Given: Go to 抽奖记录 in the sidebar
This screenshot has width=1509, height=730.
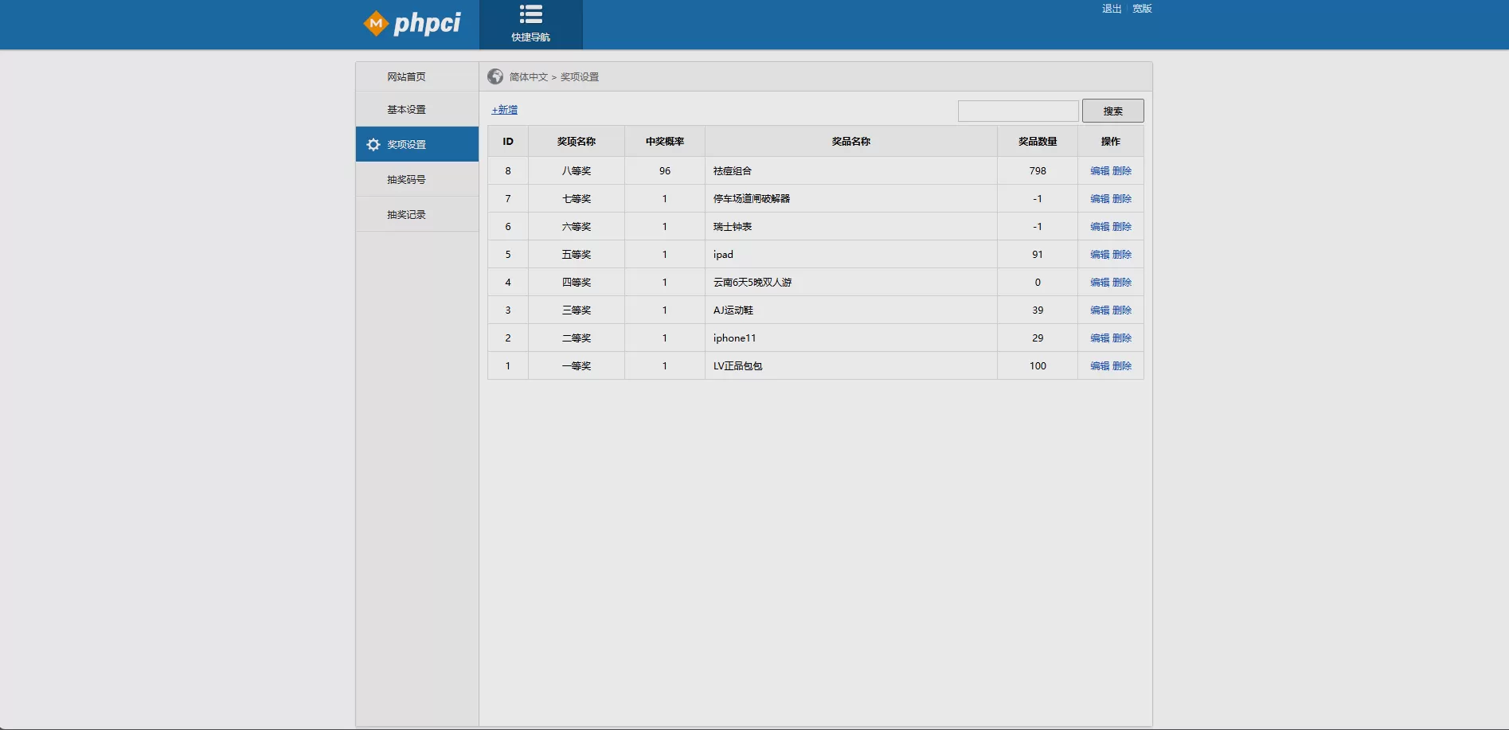Looking at the screenshot, I should click(x=406, y=215).
